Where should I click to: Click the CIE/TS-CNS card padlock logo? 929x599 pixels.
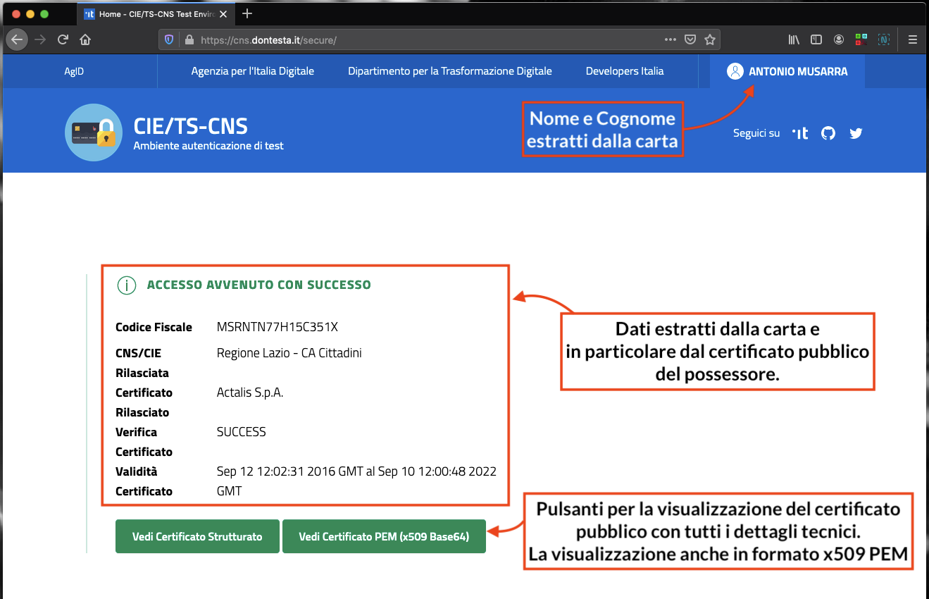(x=94, y=132)
